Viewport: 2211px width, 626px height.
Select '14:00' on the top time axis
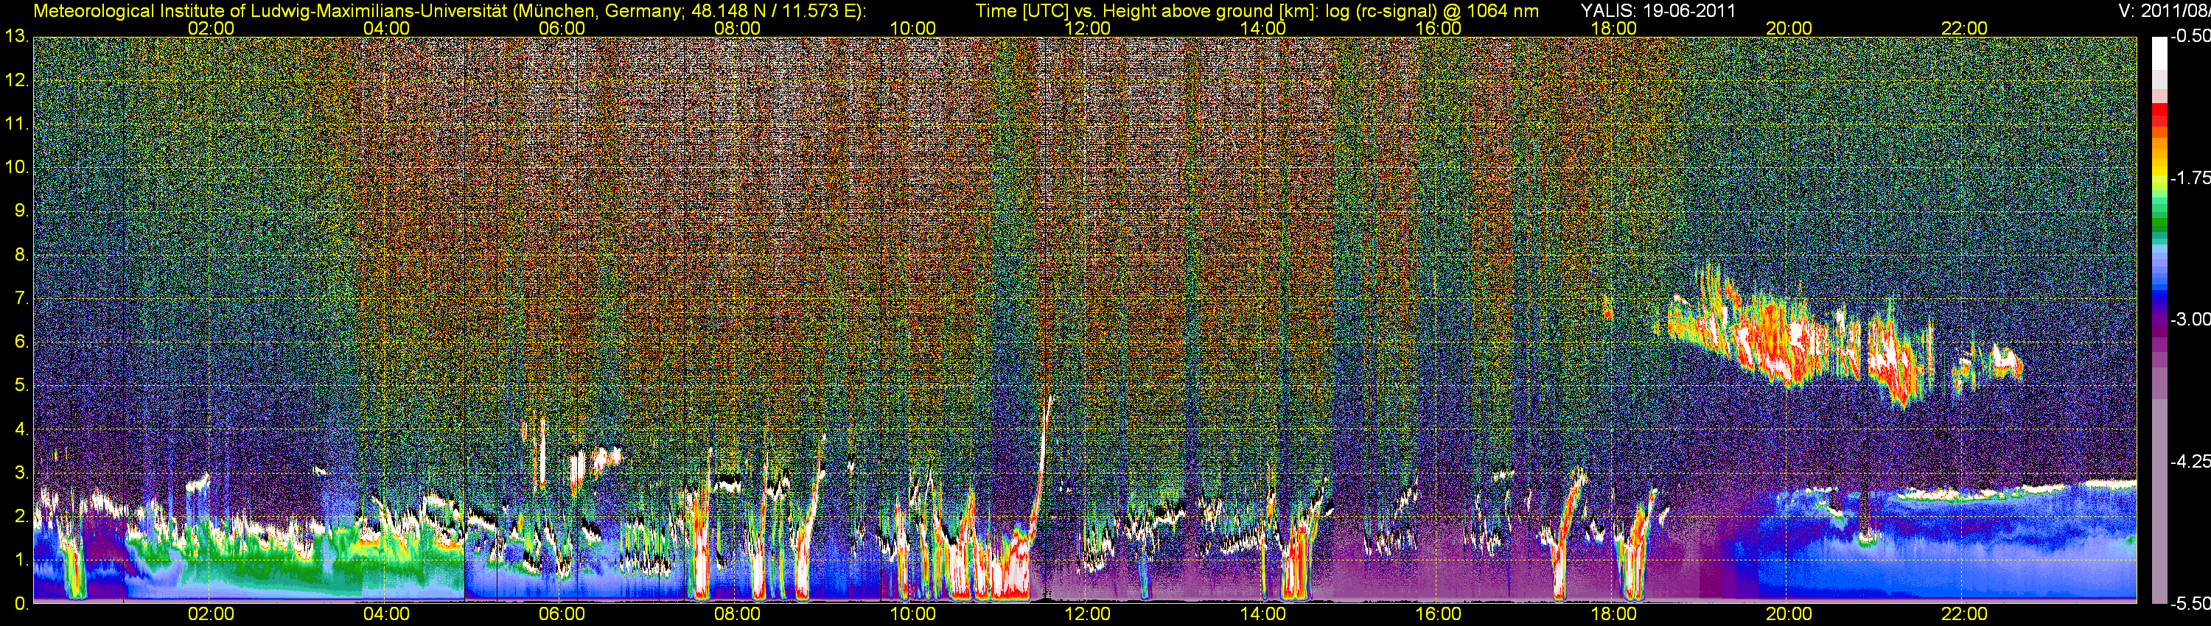[x=1263, y=28]
